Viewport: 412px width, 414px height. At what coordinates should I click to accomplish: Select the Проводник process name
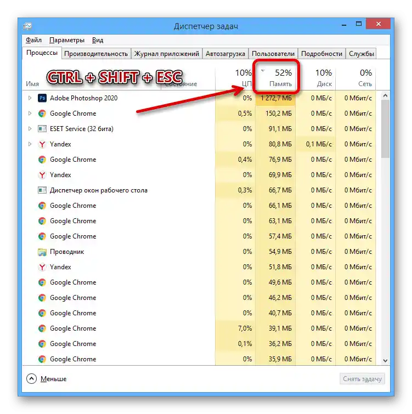(x=67, y=252)
